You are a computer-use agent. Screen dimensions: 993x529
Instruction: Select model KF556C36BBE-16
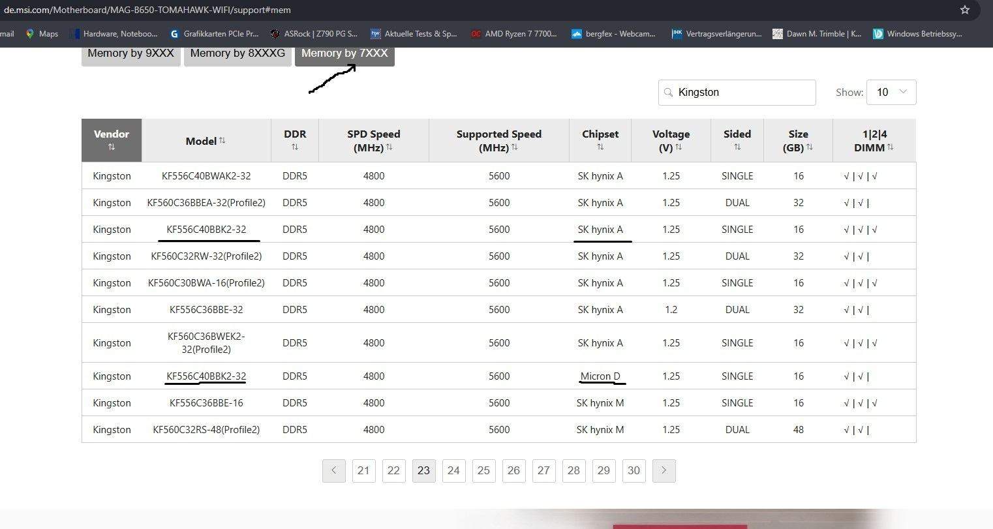pyautogui.click(x=206, y=403)
